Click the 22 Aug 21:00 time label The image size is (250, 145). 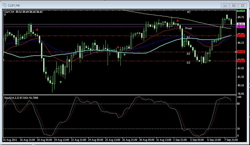coord(79,140)
